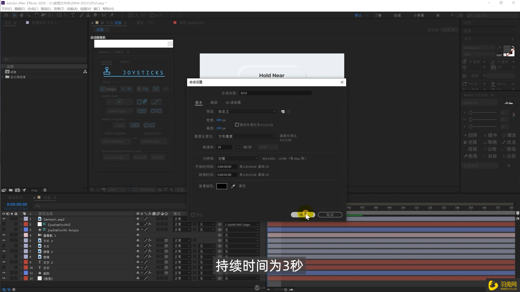
Task: Open the 像素长宽比 dropdown showing 方形像素
Action: (x=246, y=136)
